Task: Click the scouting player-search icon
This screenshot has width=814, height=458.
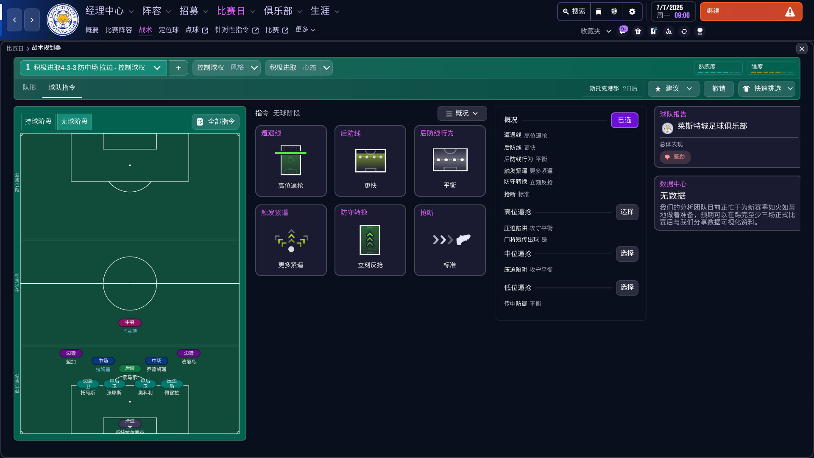Action: (x=669, y=31)
